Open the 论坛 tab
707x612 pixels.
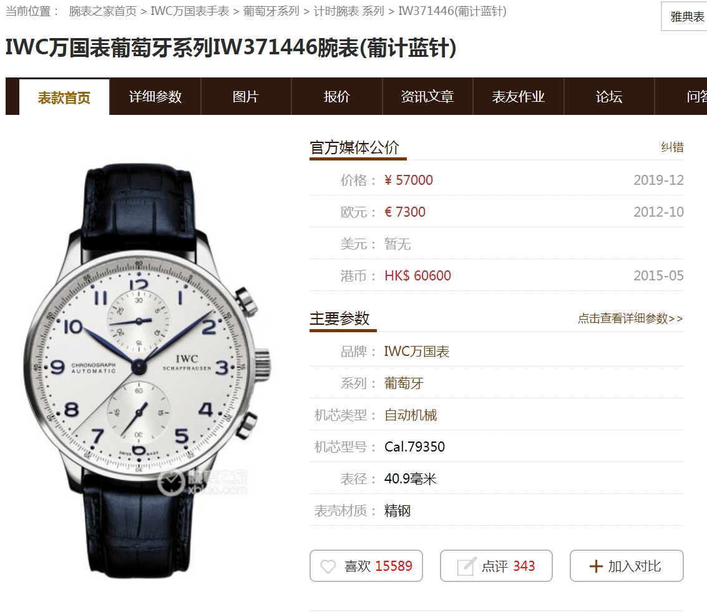[609, 97]
